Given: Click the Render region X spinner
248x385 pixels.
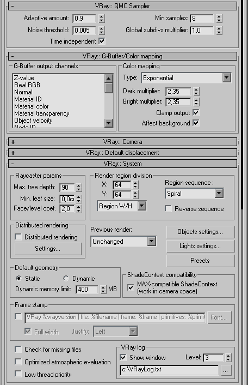Looking at the screenshot, I should 135,185.
